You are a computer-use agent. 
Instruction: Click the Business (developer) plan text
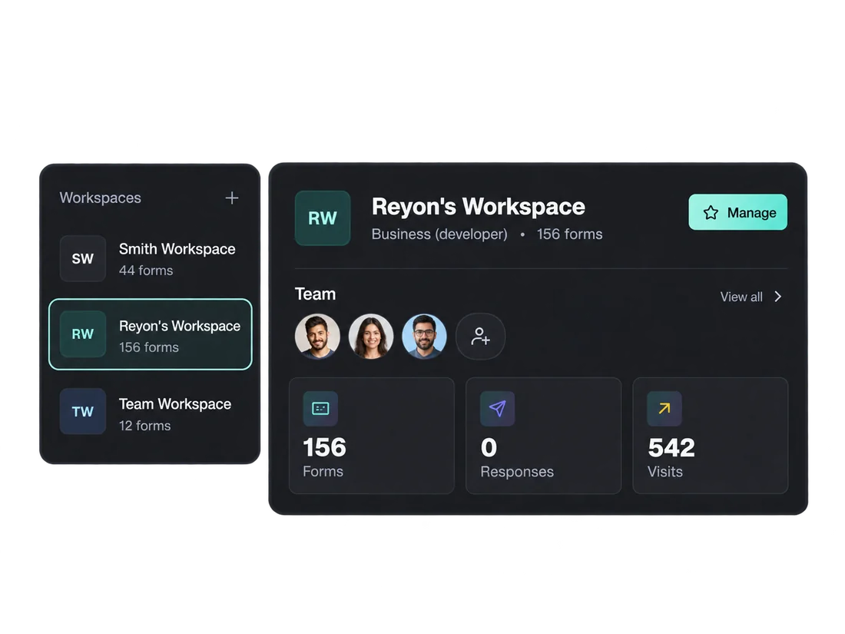439,234
